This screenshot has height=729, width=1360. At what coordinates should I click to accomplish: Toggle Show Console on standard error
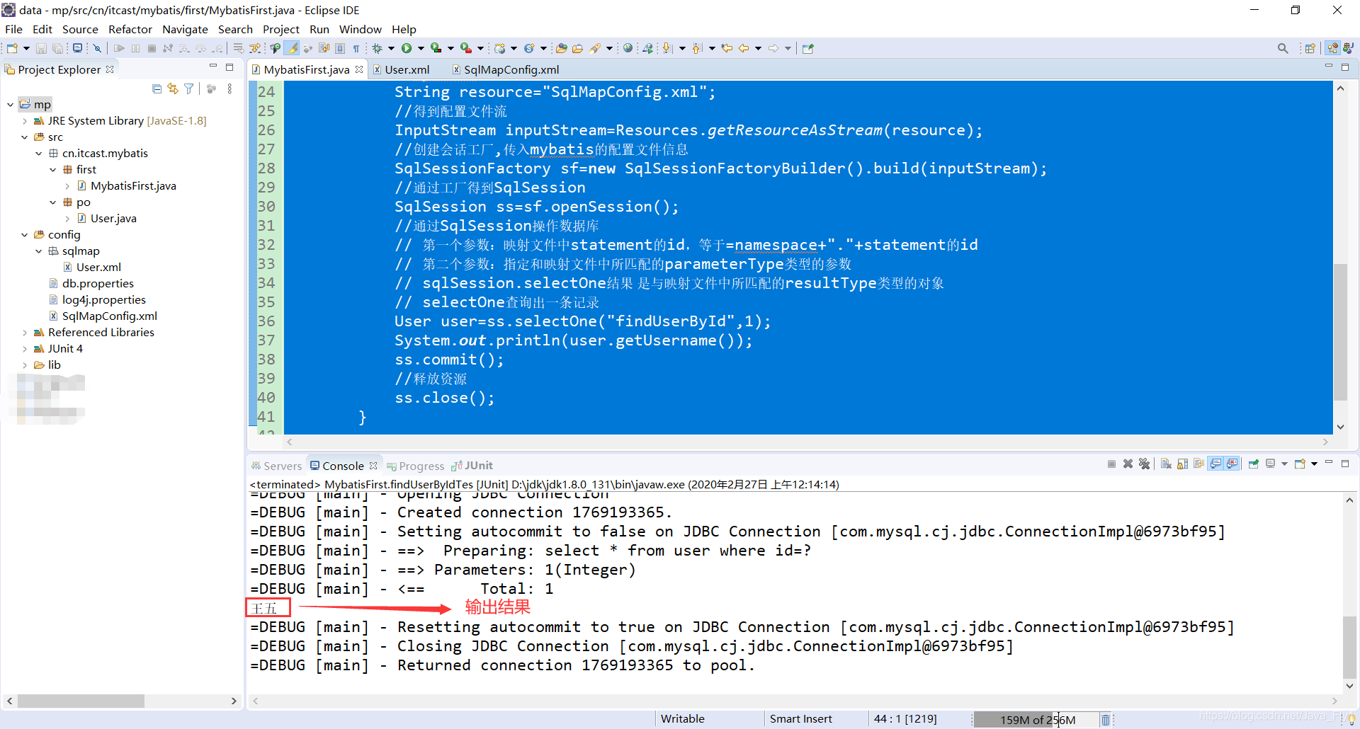(x=1232, y=464)
